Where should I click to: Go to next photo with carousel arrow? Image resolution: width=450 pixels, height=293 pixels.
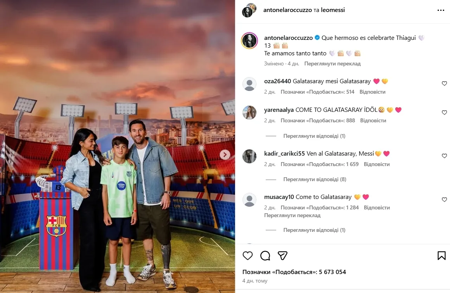click(225, 155)
